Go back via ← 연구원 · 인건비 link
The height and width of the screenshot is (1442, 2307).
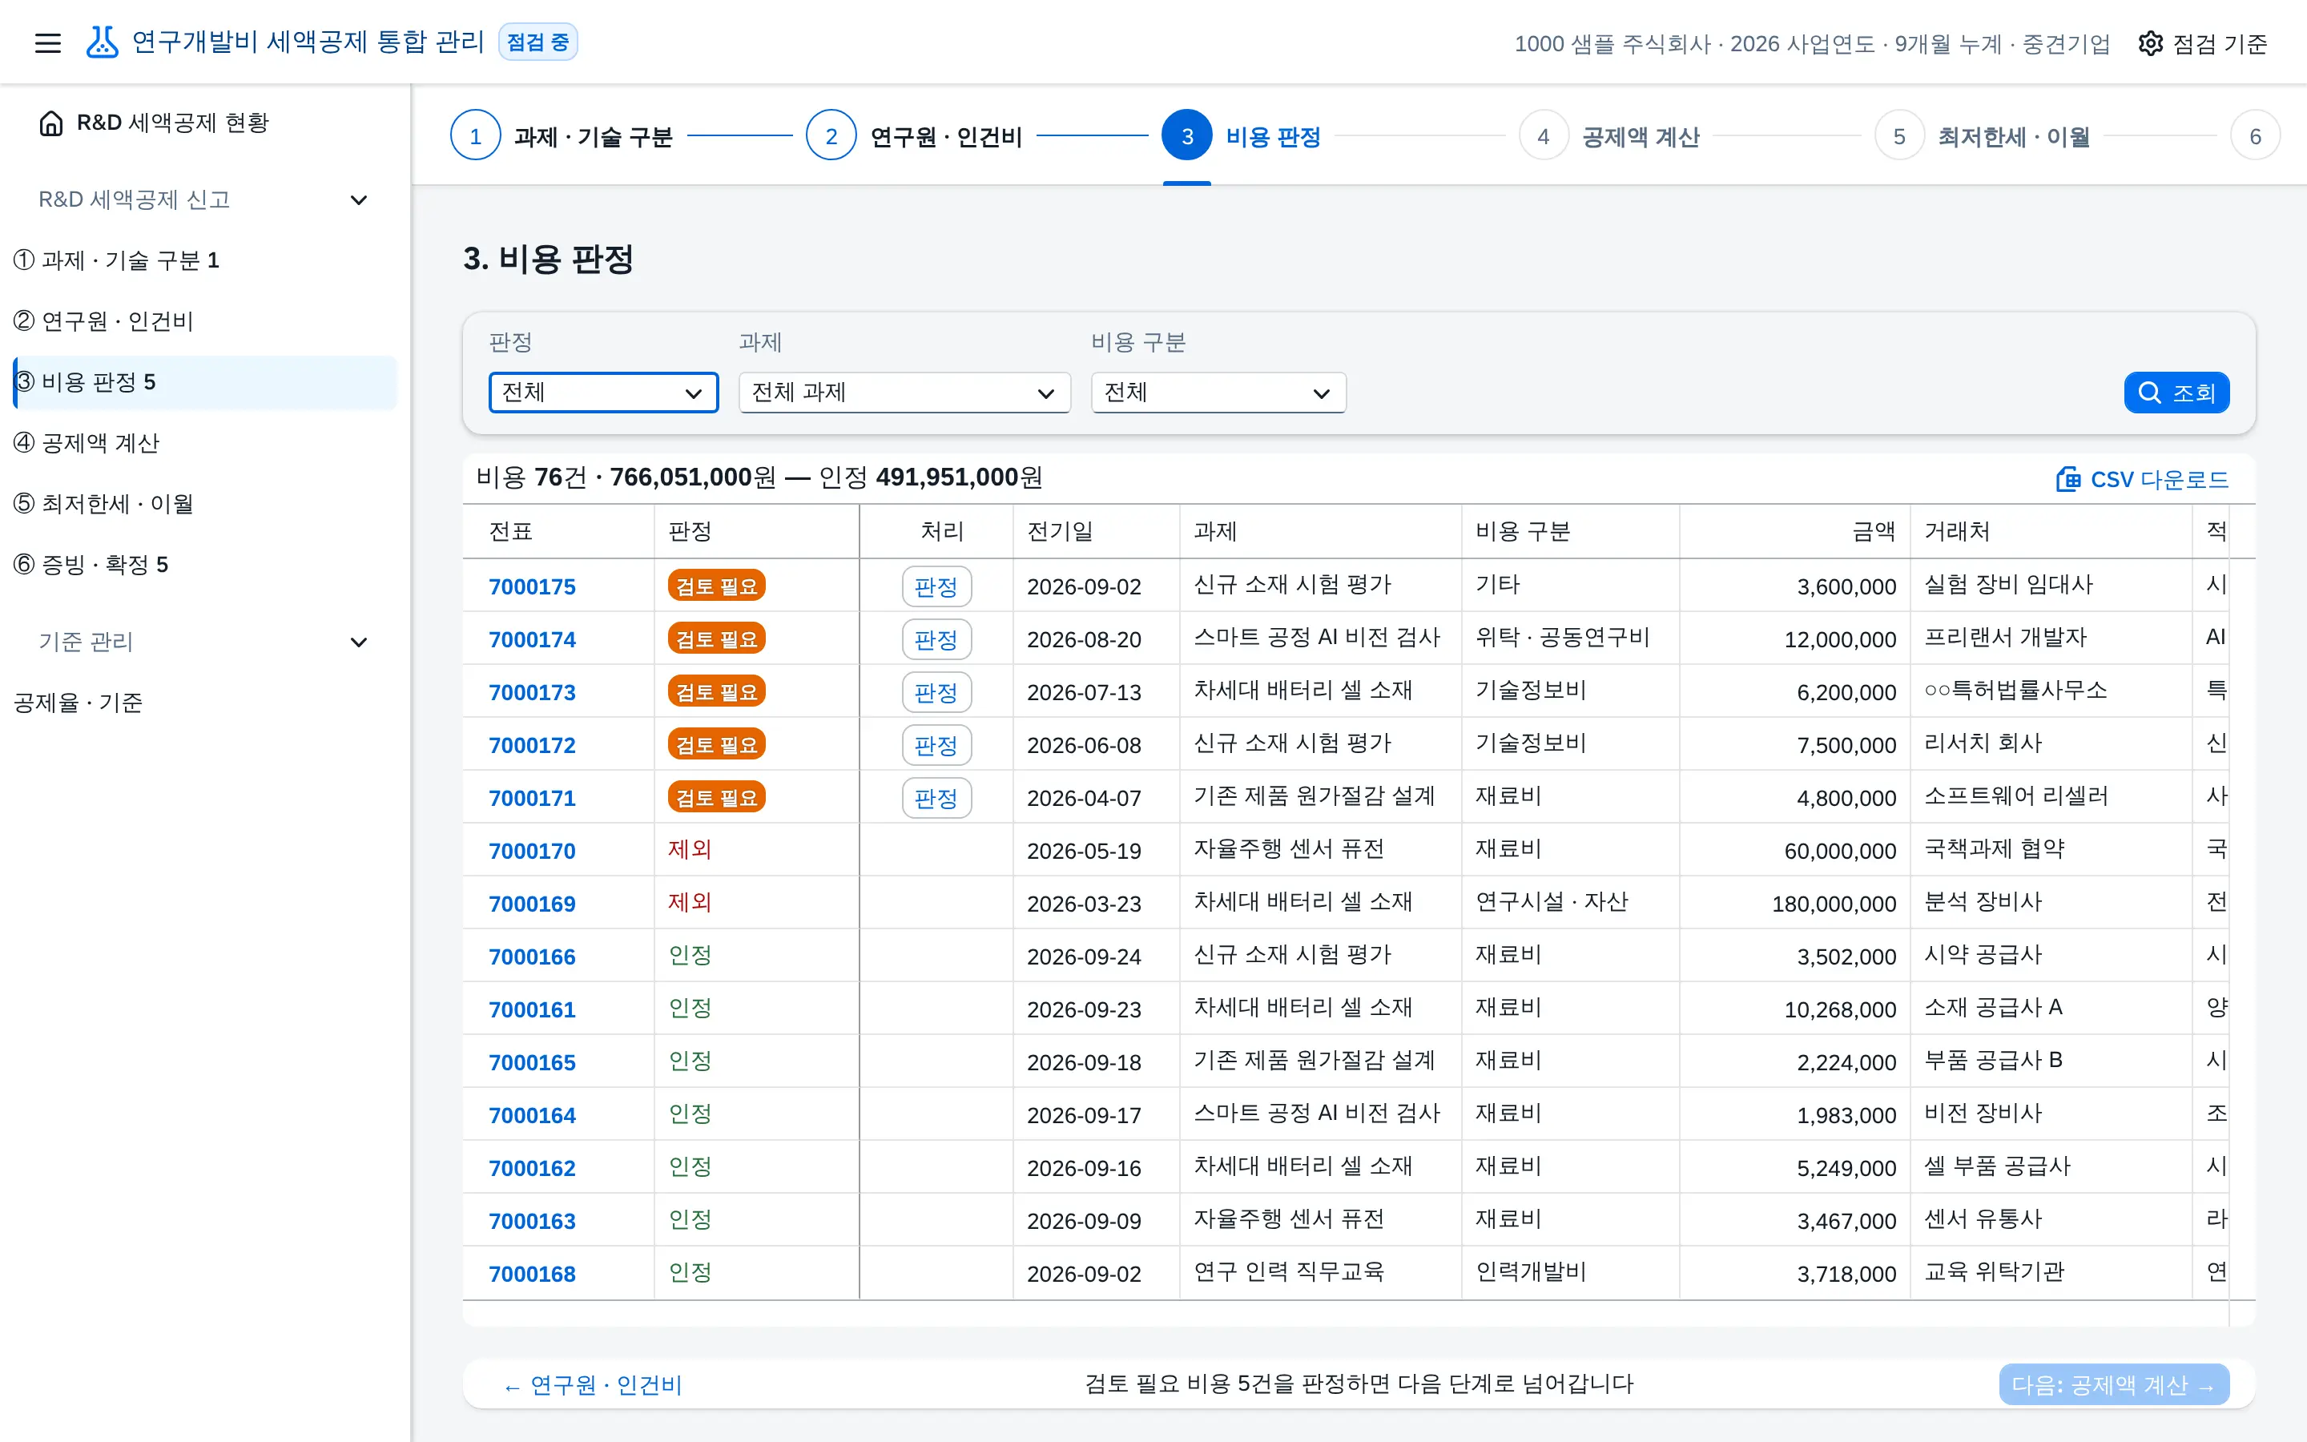point(592,1385)
